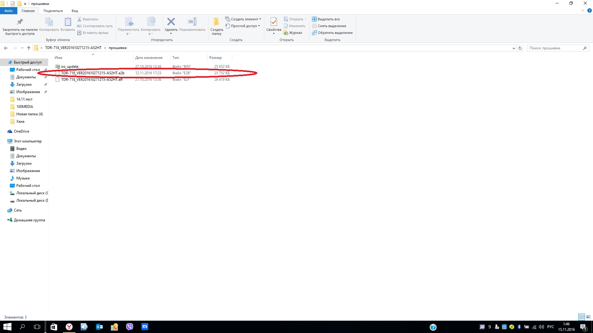
Task: Select the iro_update file
Action: (x=70, y=67)
